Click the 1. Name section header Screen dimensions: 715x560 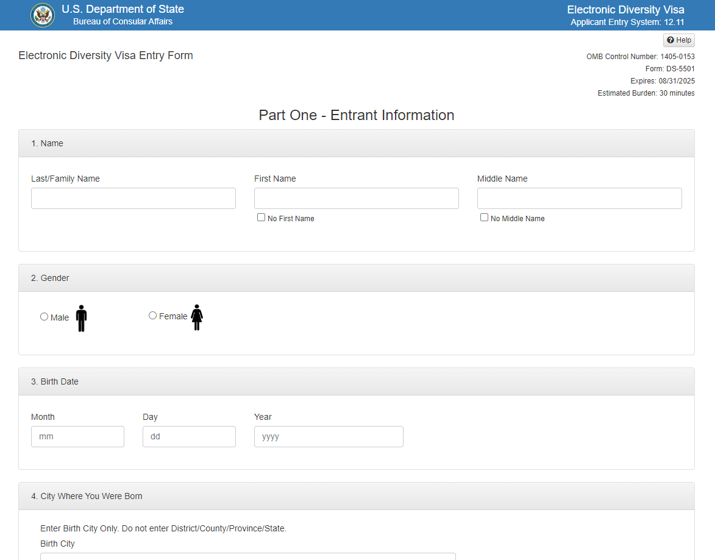click(48, 144)
